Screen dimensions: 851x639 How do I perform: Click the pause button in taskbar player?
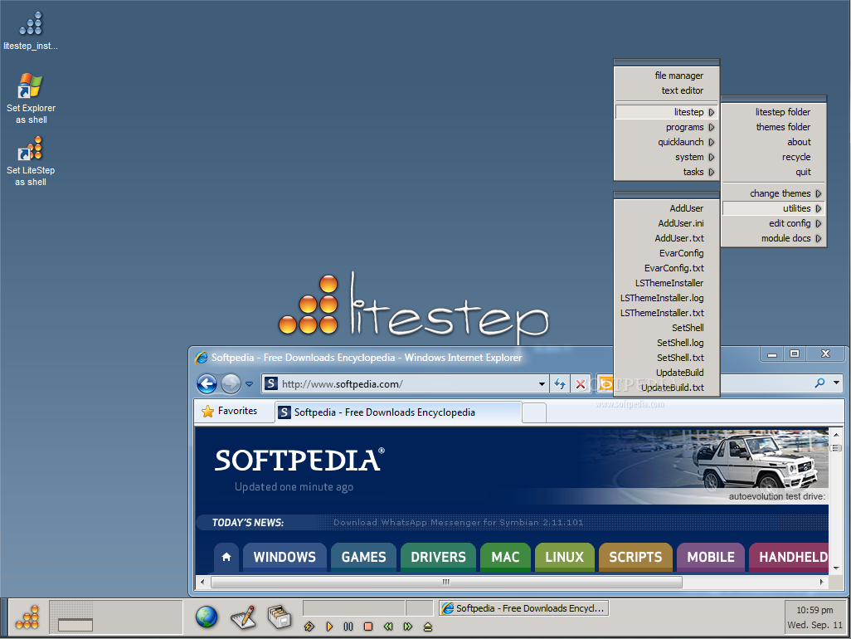coord(348,627)
